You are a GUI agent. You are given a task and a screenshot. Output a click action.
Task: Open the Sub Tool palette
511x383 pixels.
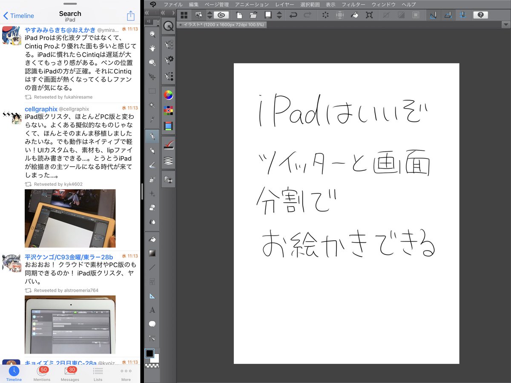[169, 44]
